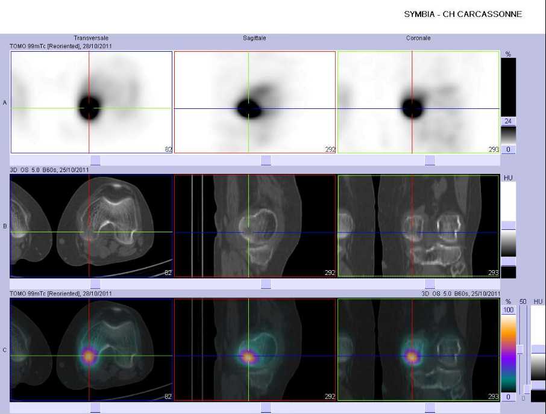This screenshot has height=414, width=546.
Task: Click slice slider thumb under row B sagittale
Action: (266, 284)
